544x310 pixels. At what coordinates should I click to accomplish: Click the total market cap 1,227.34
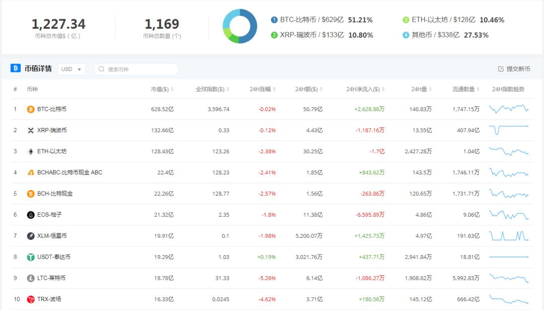(58, 24)
